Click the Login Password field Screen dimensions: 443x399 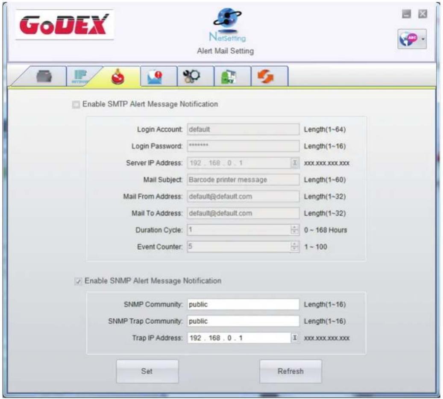click(243, 146)
